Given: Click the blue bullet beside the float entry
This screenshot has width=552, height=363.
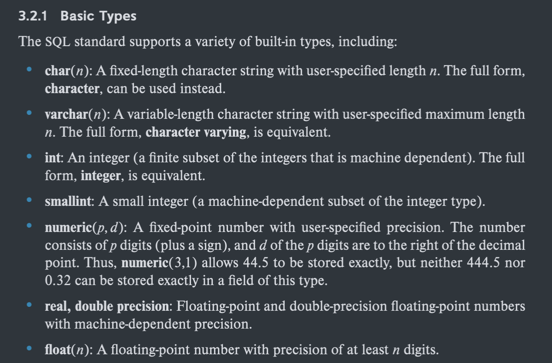Looking at the screenshot, I should coord(29,349).
